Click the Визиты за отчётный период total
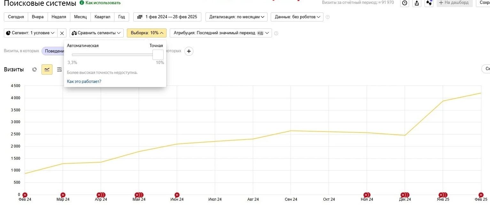 pyautogui.click(x=358, y=3)
